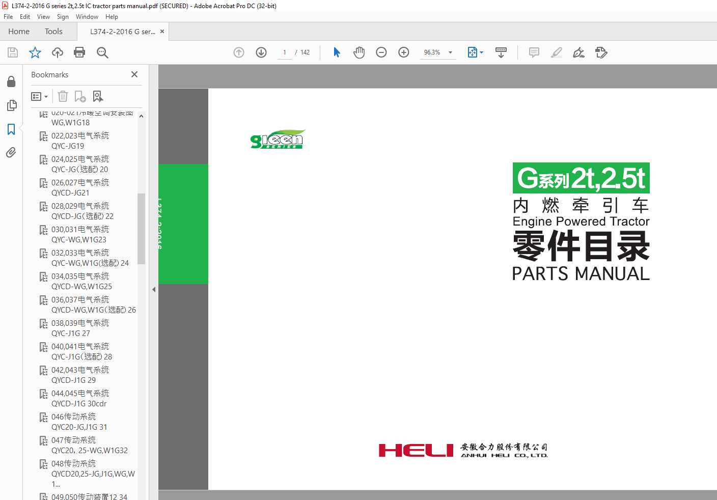Toggle the bookmarks panel icon

[x=11, y=129]
